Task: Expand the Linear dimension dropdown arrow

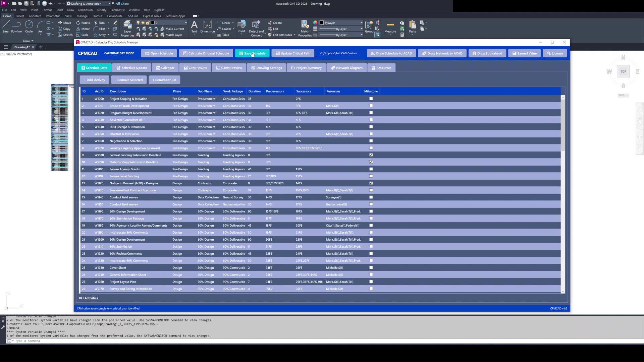Action: point(233,23)
